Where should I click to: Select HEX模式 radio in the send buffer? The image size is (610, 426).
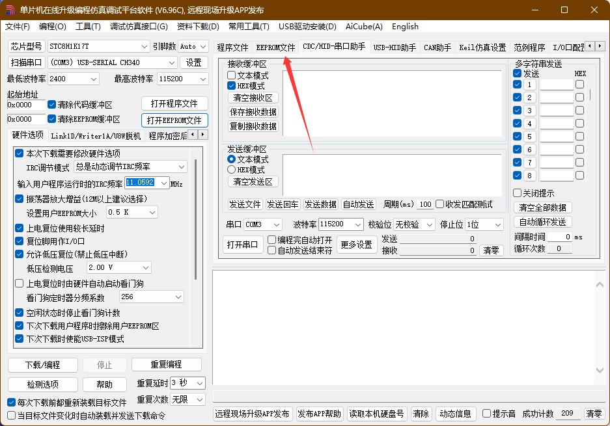click(x=232, y=170)
